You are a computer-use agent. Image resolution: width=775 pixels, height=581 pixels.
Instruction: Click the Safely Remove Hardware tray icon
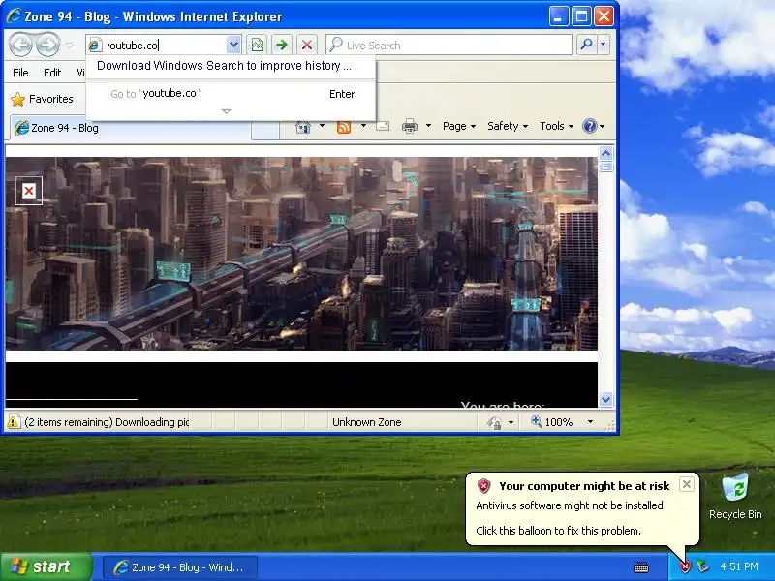tap(702, 566)
